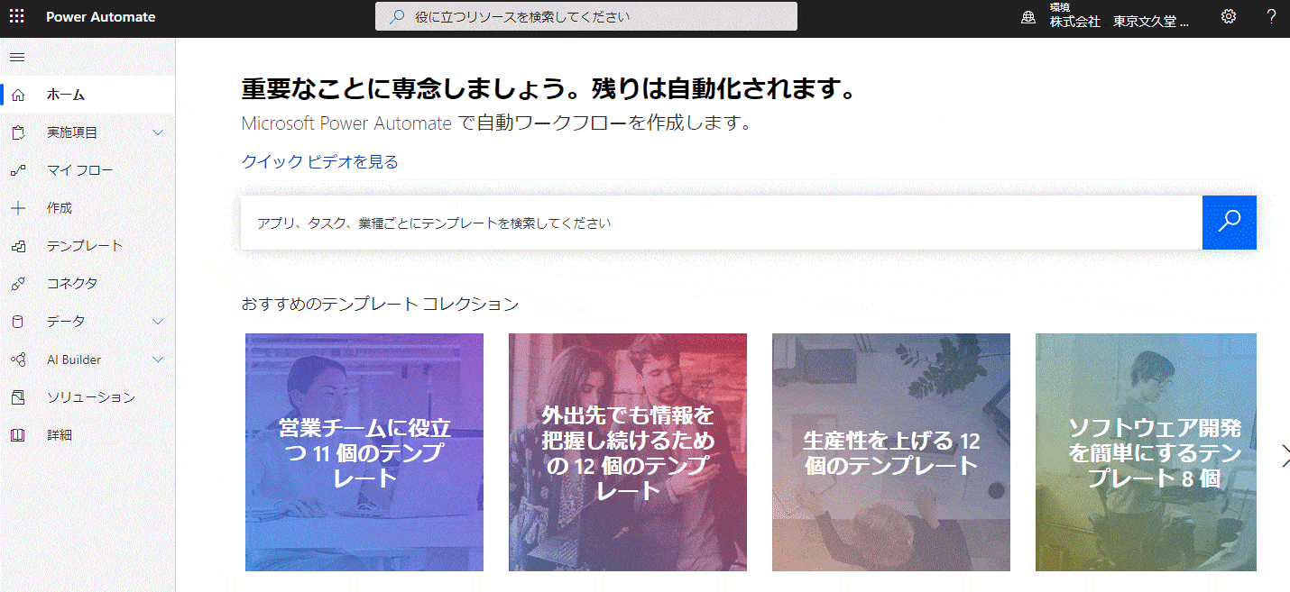1290x592 pixels.
Task: Open 営業チームに役立つ 11 個のテンプレート card
Action: pos(364,452)
